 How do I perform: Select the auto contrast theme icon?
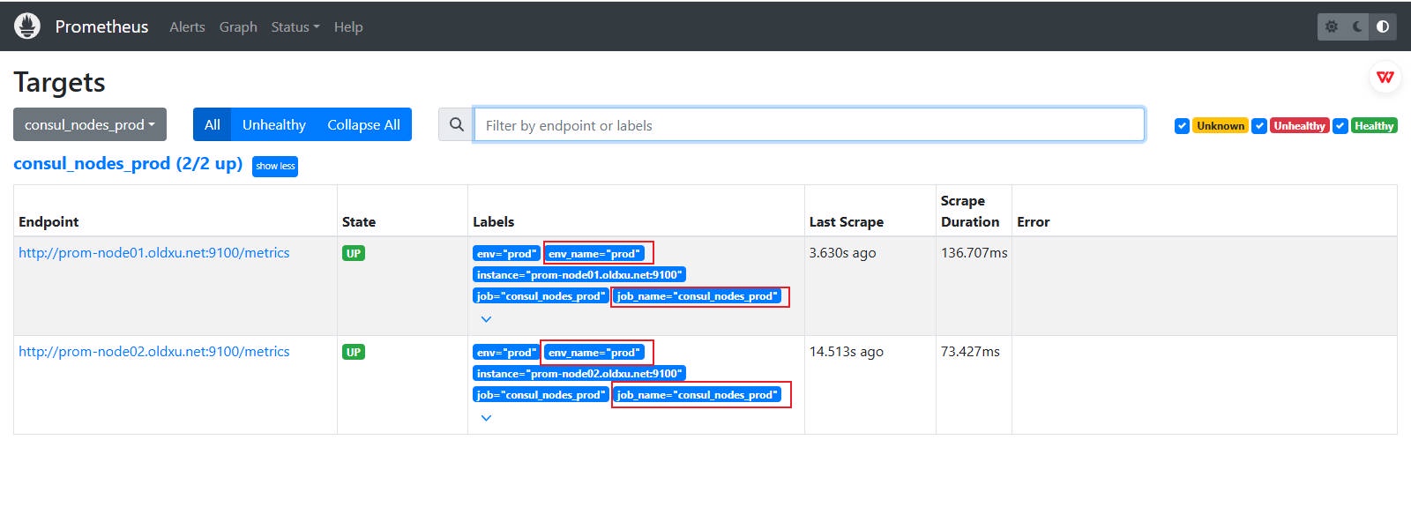pos(1383,26)
